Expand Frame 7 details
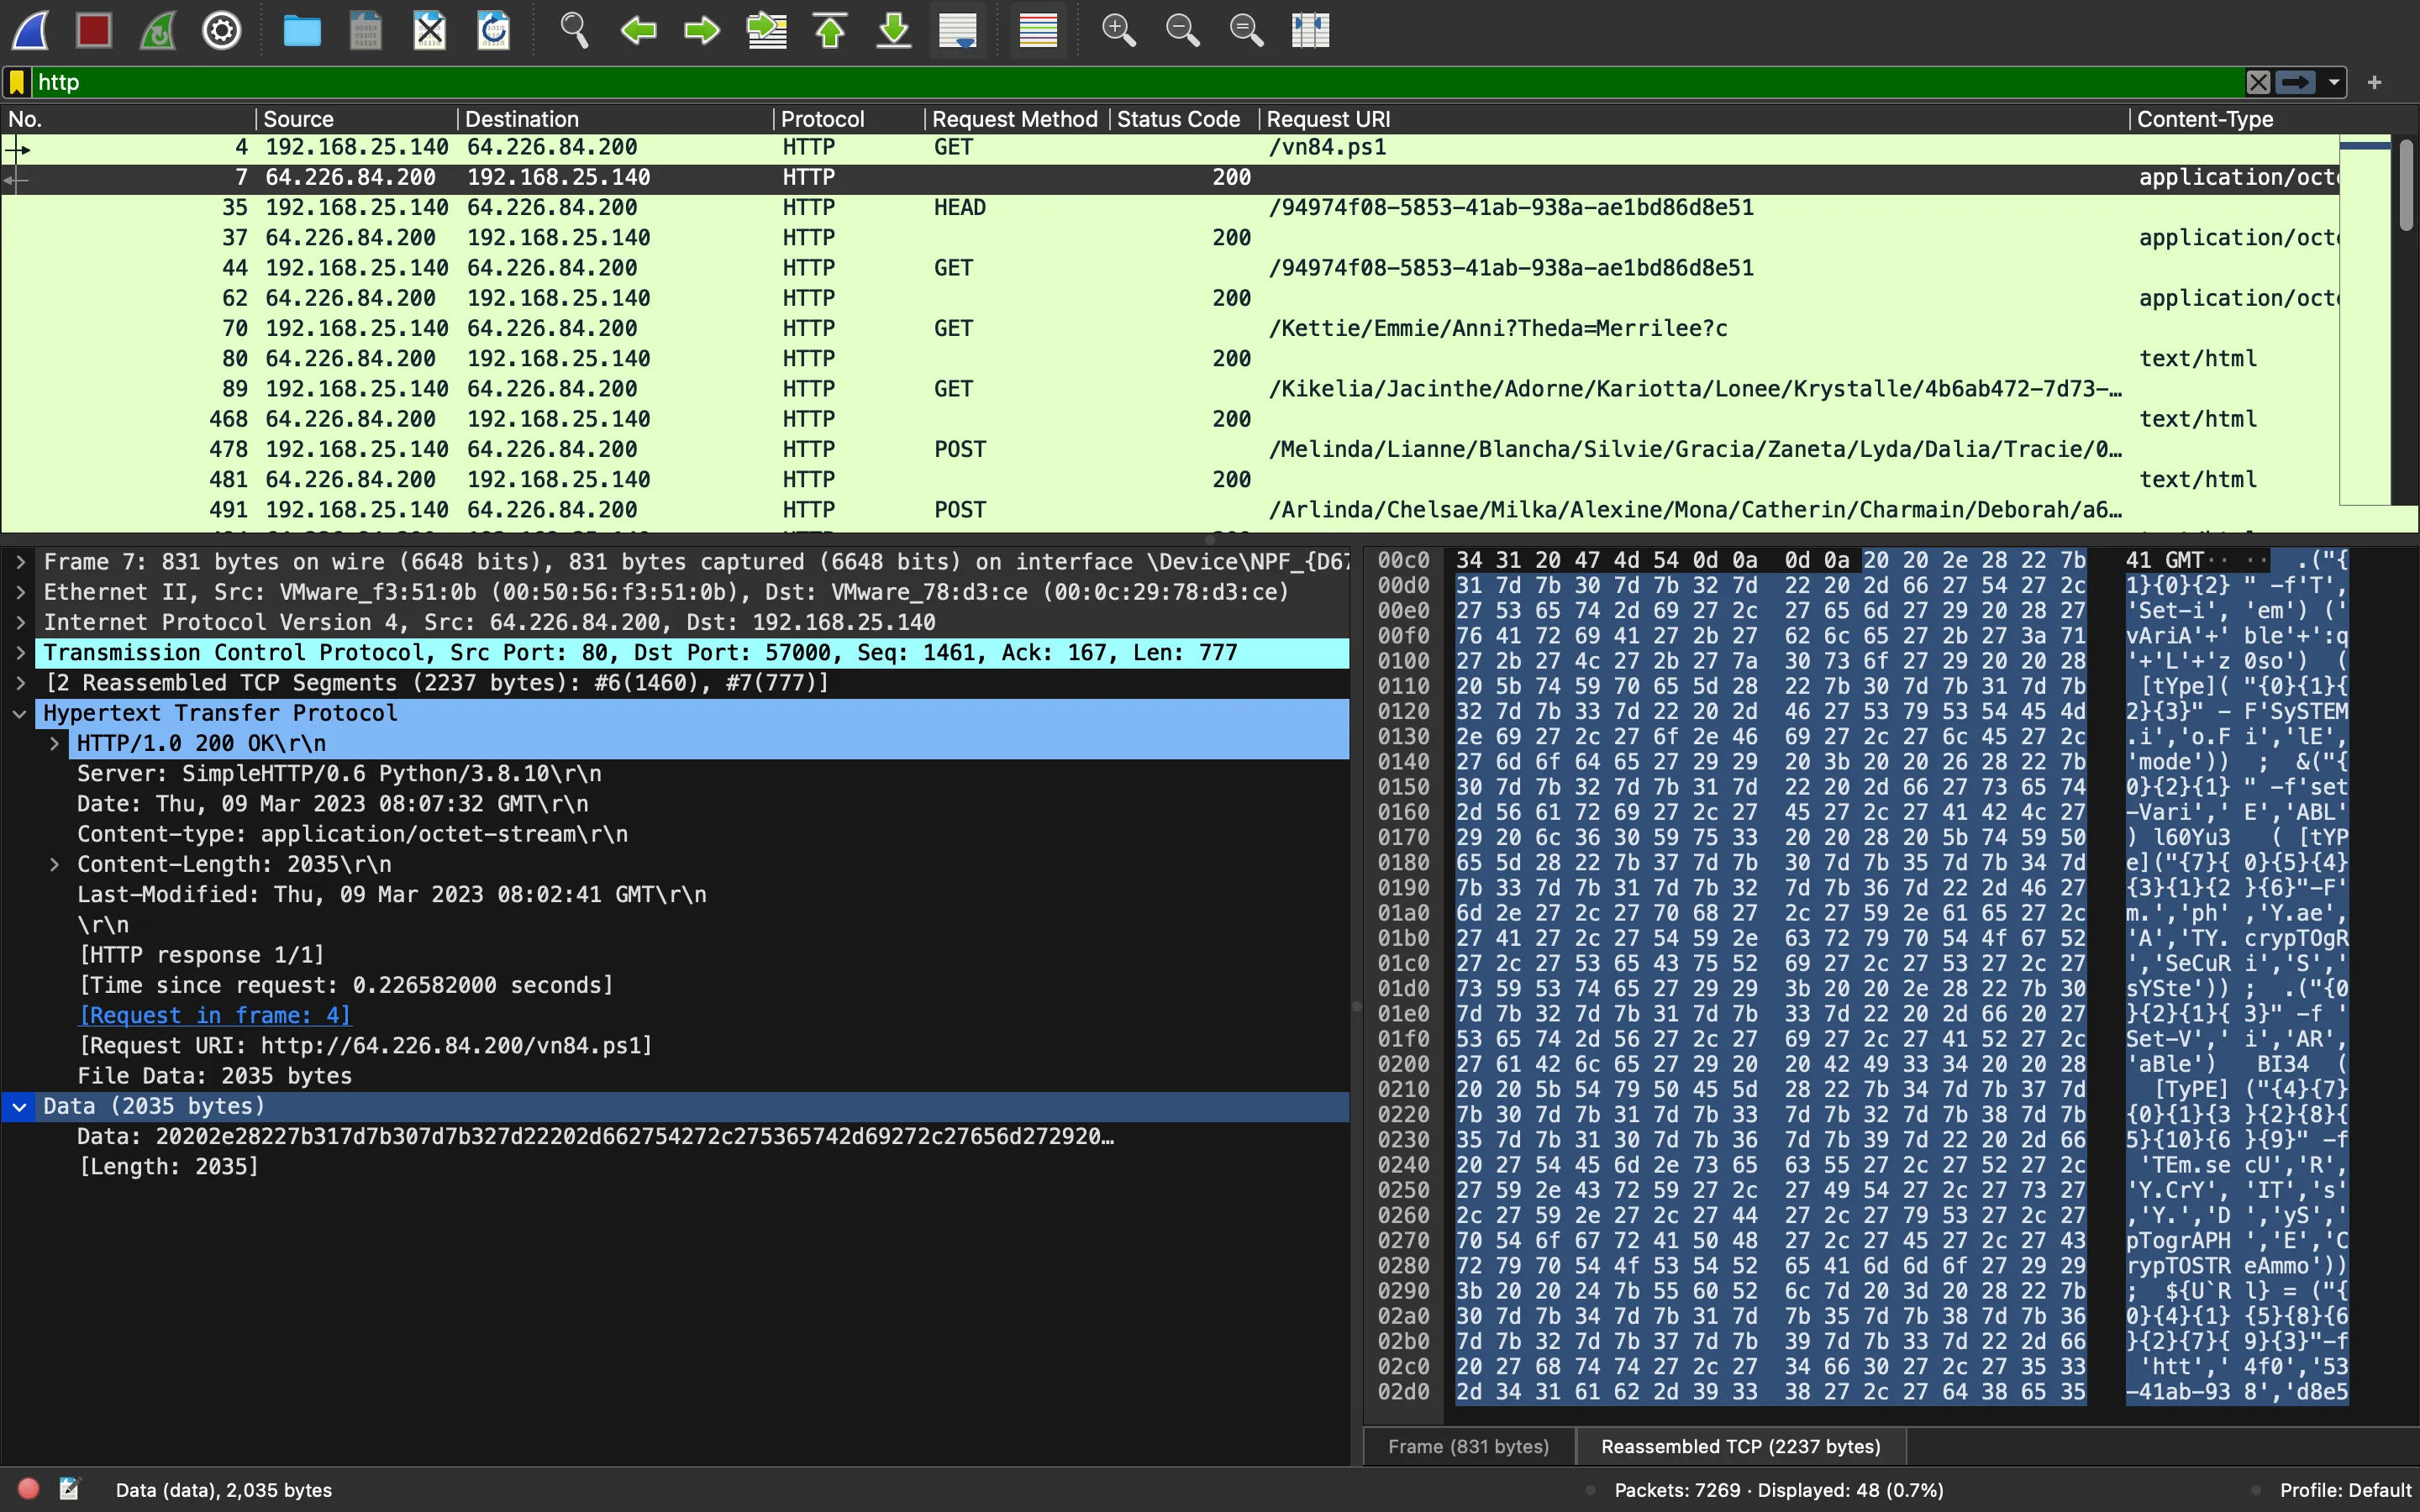 [20, 562]
